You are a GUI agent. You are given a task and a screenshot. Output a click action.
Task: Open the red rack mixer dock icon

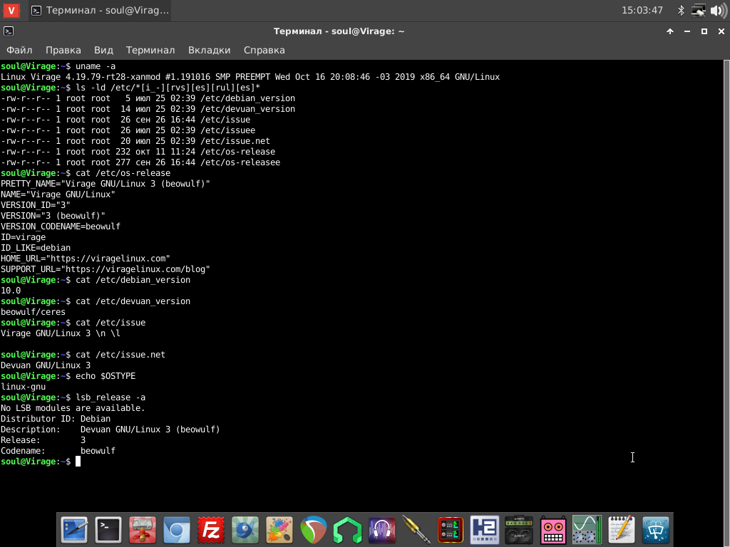[451, 530]
